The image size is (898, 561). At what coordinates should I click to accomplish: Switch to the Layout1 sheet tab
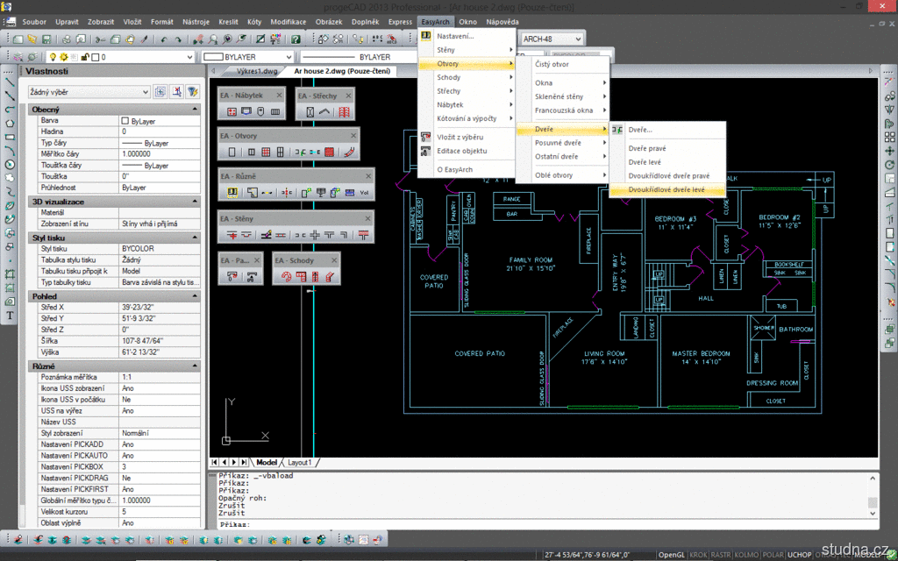pos(300,462)
